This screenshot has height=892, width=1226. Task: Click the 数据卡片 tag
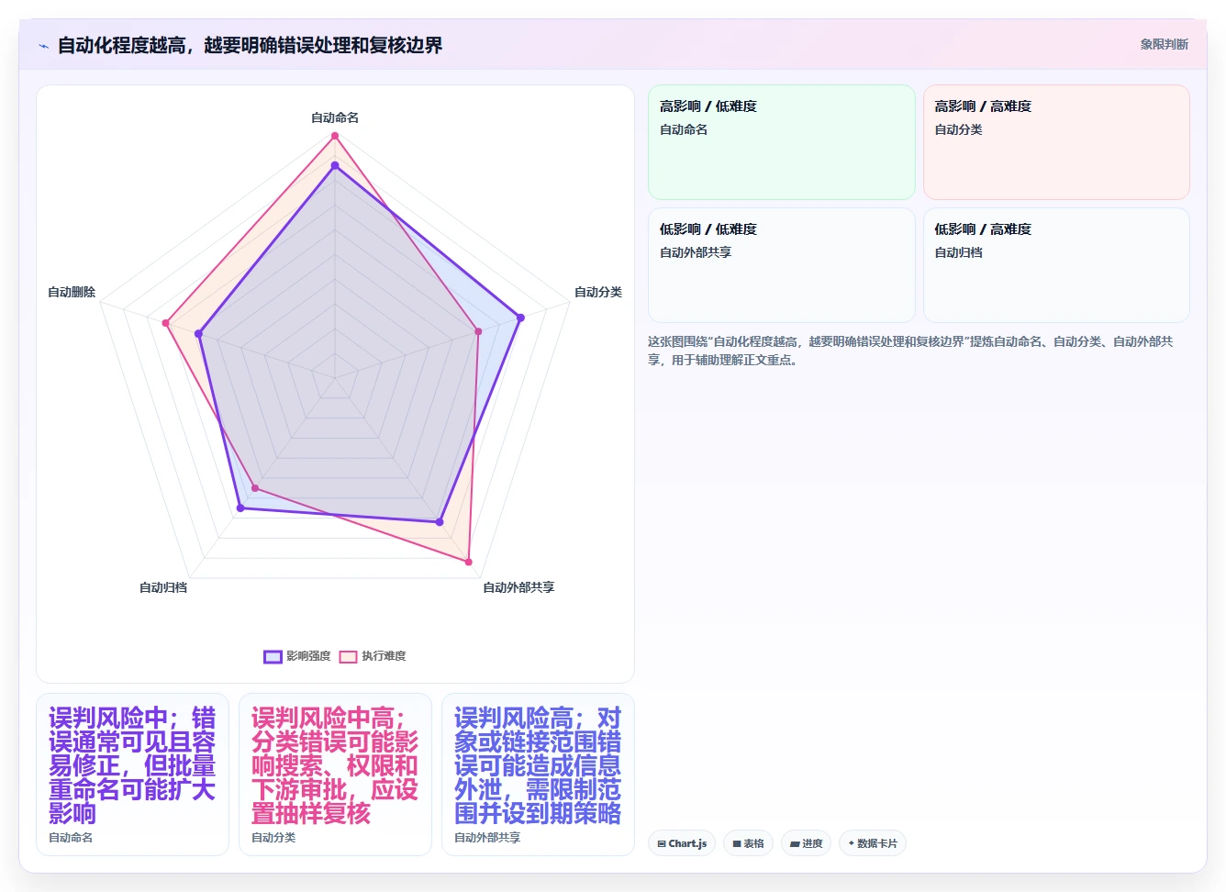click(x=872, y=843)
